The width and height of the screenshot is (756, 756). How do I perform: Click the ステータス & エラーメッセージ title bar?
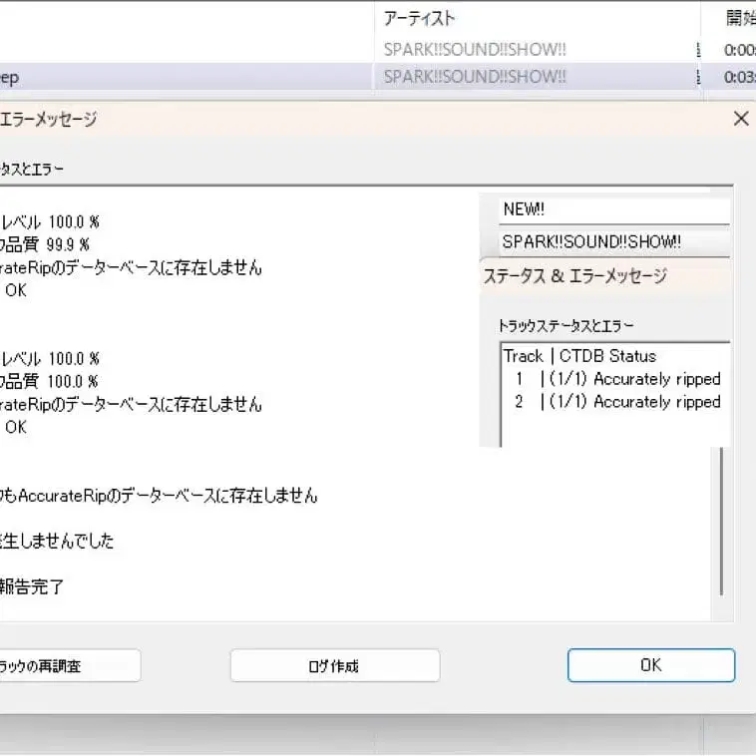pyautogui.click(x=574, y=276)
